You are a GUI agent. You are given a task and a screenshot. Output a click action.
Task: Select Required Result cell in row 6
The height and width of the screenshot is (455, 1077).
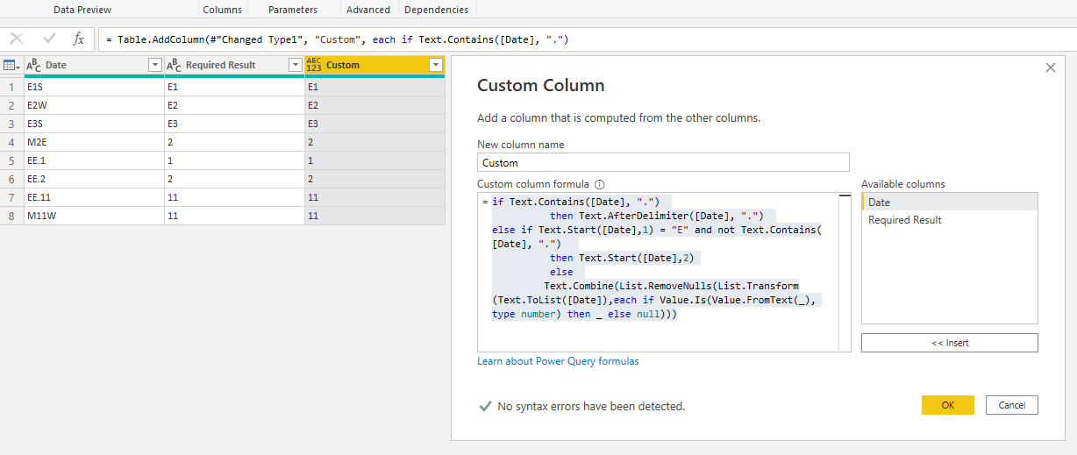coord(234,179)
